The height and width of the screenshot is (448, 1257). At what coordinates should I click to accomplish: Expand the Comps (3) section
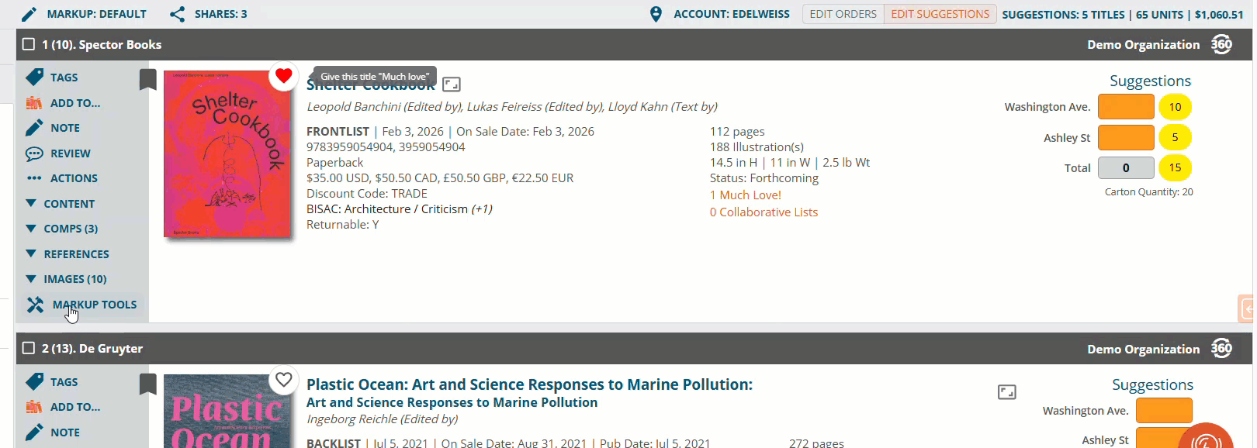coord(61,229)
